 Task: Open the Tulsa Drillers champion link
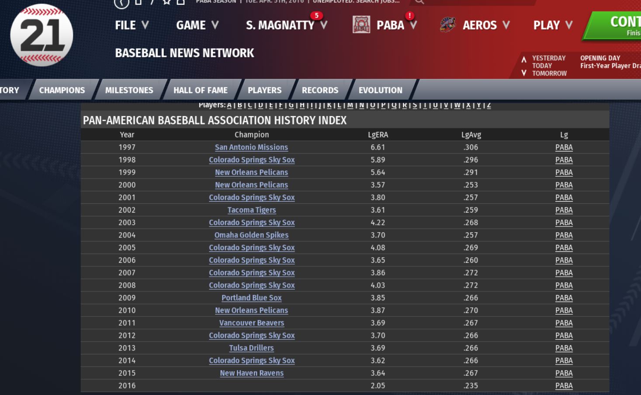click(251, 348)
